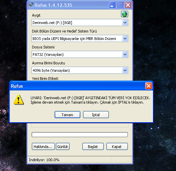176x171 pixels.
Task: Confirm the warning with Tamam
Action: pos(67,115)
